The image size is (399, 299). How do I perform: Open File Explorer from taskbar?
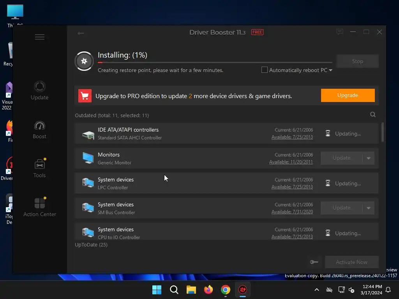[x=191, y=290]
